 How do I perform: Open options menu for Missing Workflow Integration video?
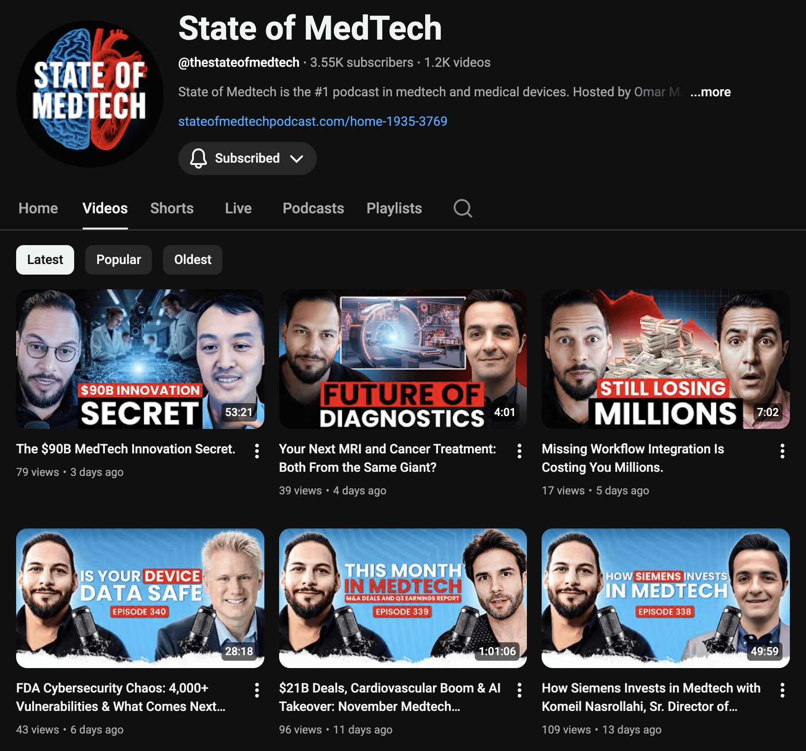[782, 451]
